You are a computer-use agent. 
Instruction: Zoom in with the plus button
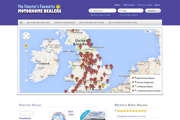pyautogui.click(x=26, y=51)
